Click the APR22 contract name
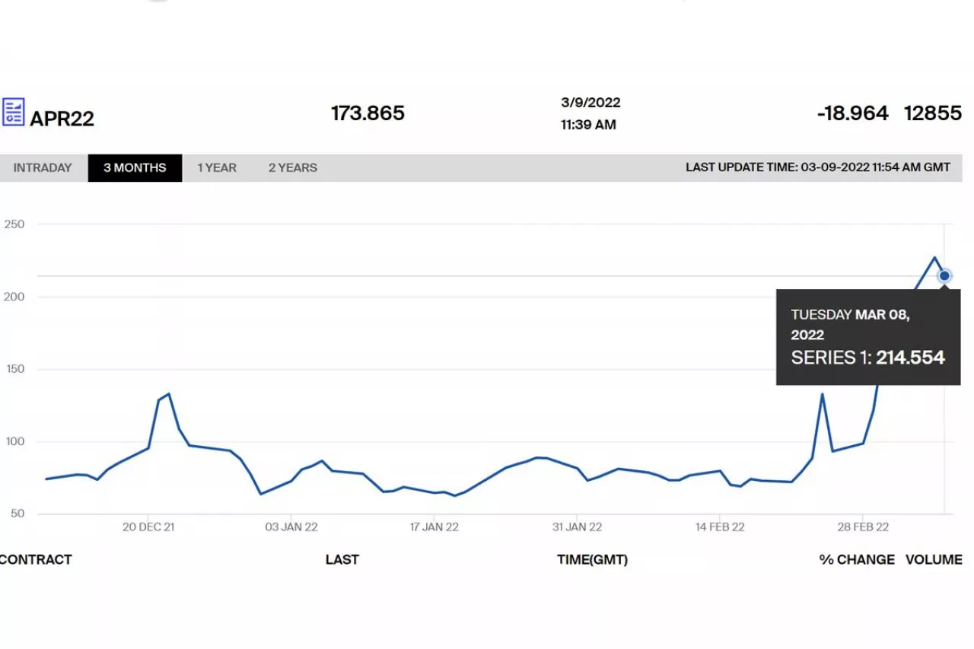974x649 pixels. point(62,119)
